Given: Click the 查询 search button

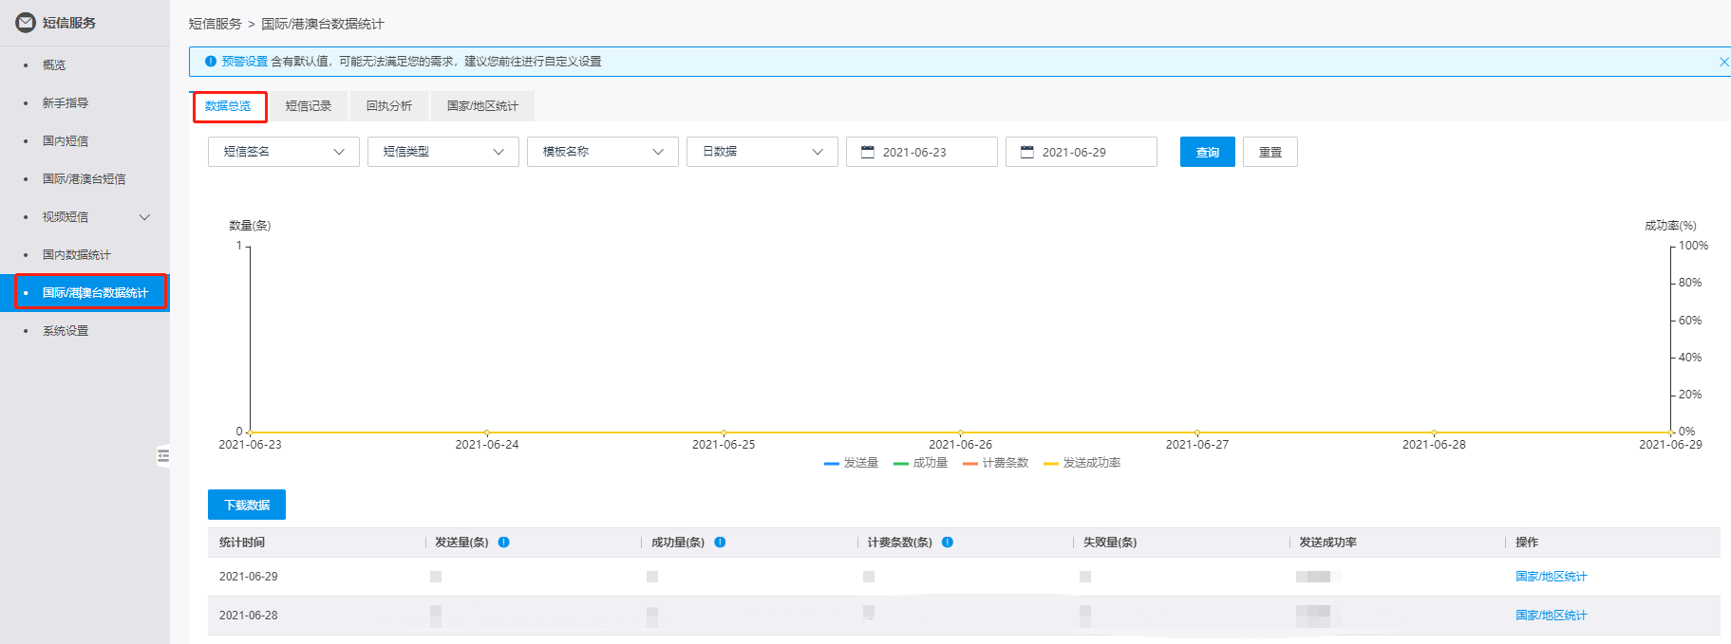Looking at the screenshot, I should click(x=1208, y=152).
